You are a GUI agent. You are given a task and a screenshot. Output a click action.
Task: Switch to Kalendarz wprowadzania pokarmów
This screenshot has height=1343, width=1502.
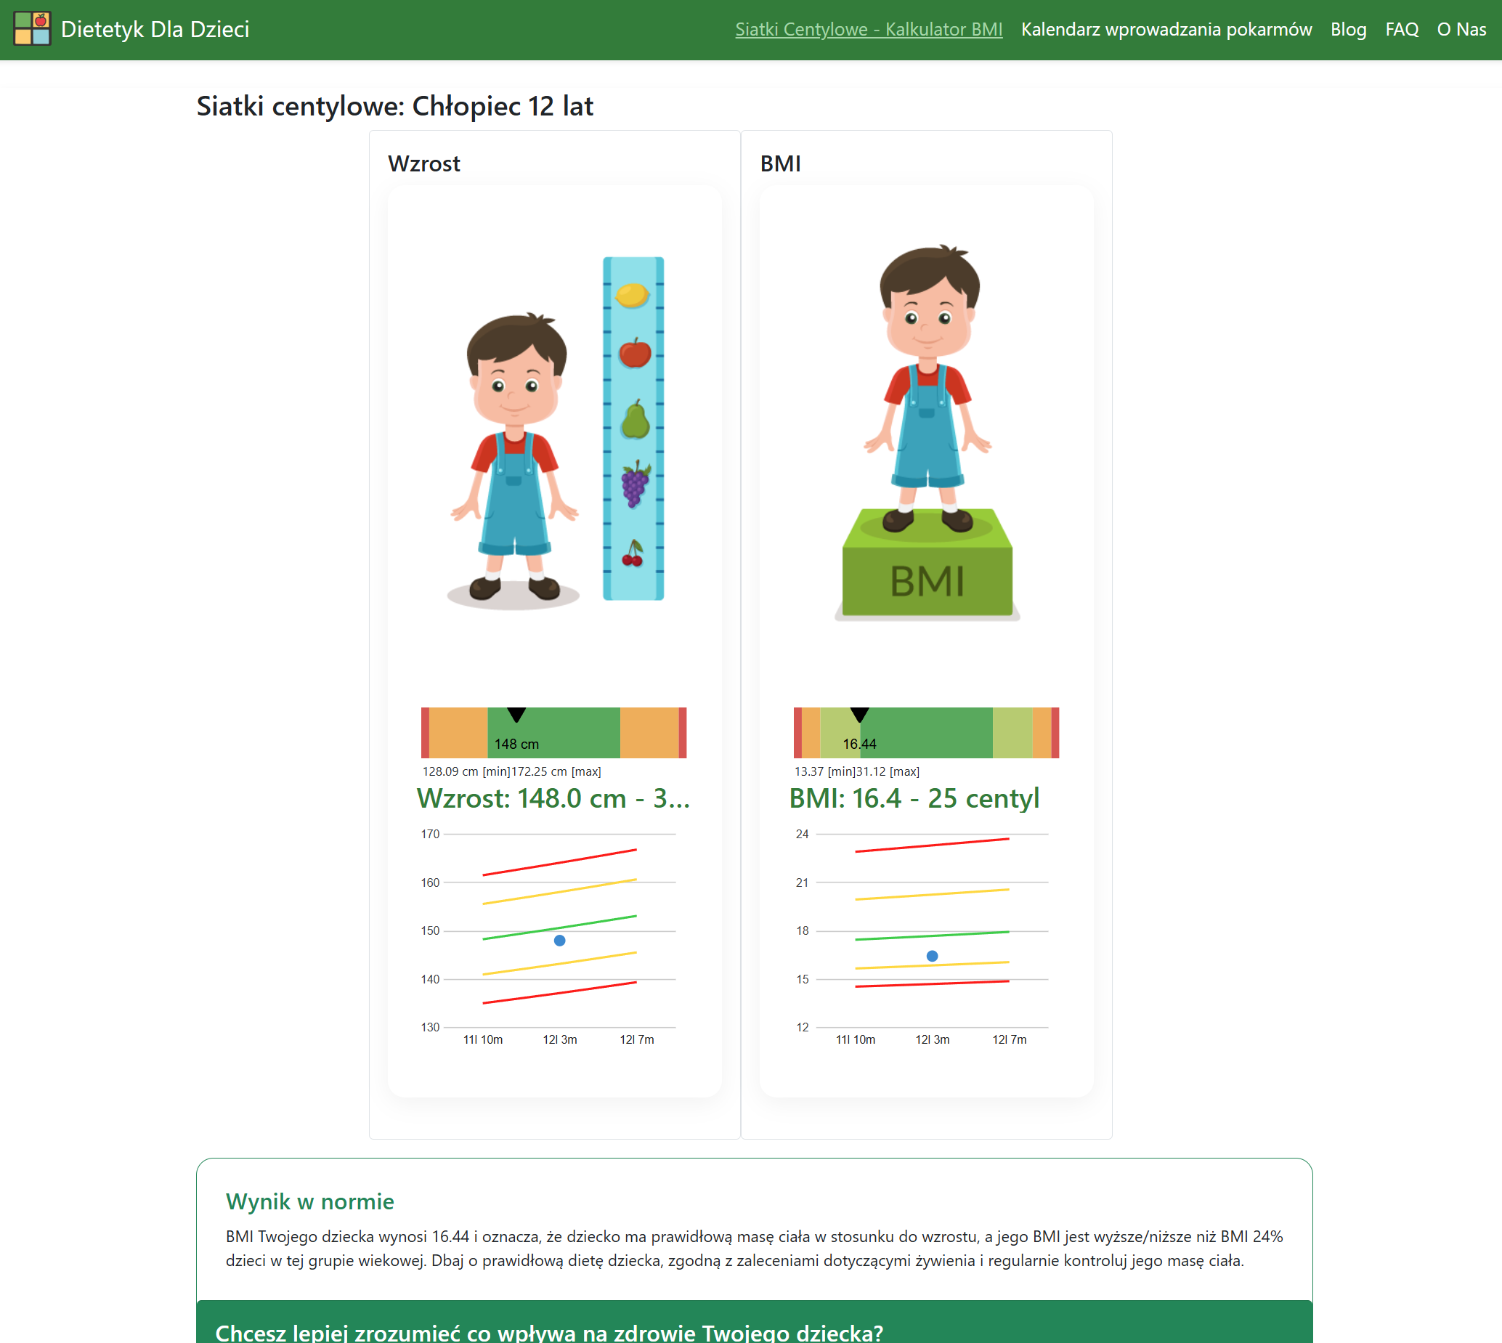tap(1167, 30)
